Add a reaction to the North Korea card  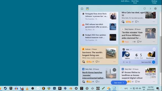pyautogui.click(x=83, y=82)
